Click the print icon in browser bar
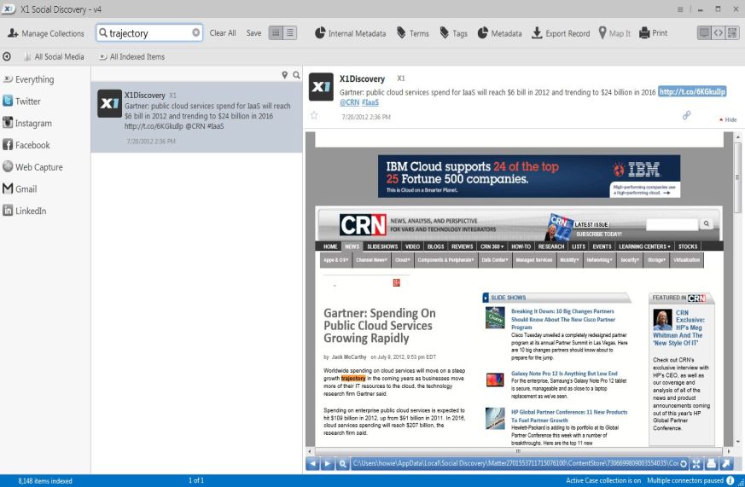 point(711,464)
